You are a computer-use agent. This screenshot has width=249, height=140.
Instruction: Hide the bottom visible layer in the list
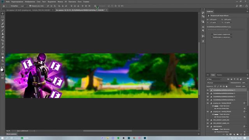[207, 126]
